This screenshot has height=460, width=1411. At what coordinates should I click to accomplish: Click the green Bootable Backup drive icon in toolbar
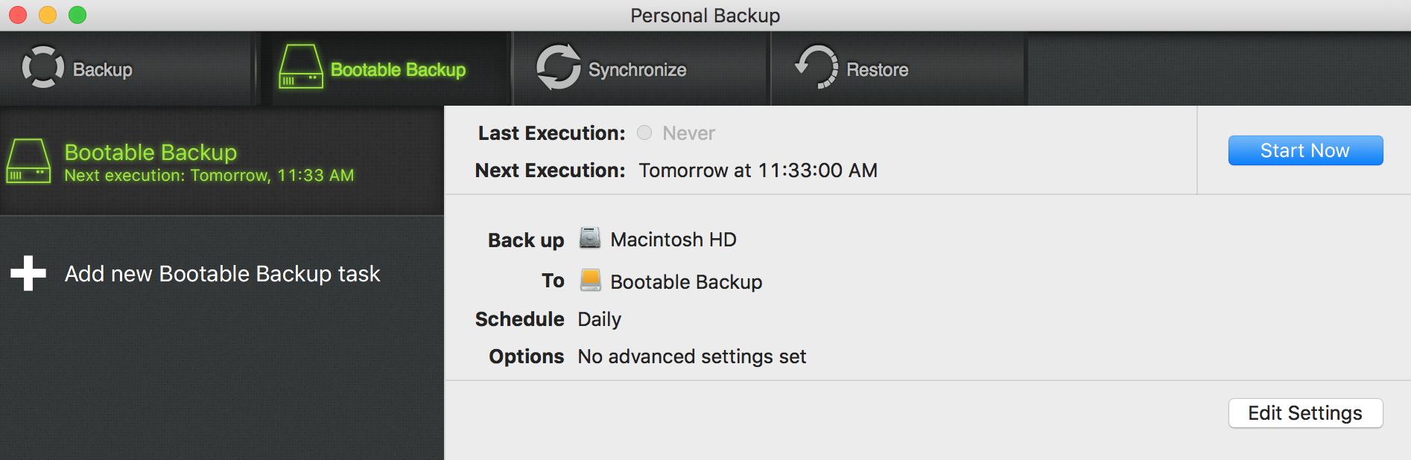point(301,67)
